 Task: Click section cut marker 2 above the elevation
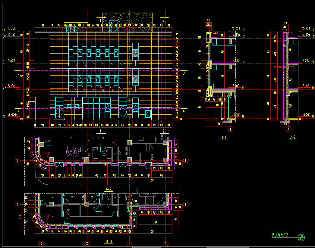(x=163, y=20)
